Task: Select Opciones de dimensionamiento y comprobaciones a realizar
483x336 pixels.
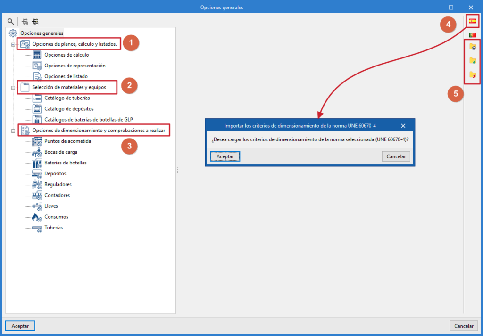Action: 99,131
